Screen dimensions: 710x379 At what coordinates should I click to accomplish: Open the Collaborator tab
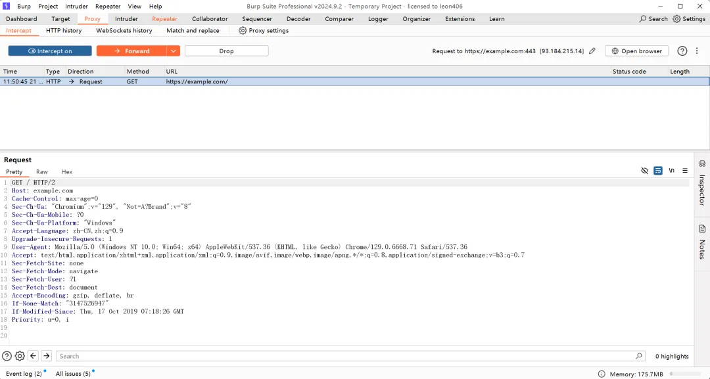(x=210, y=19)
